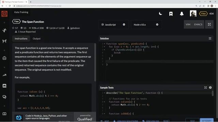Screen dimensions: 218x122
Task: Collapse the for loop fold arrow
Action: tap(104, 47)
